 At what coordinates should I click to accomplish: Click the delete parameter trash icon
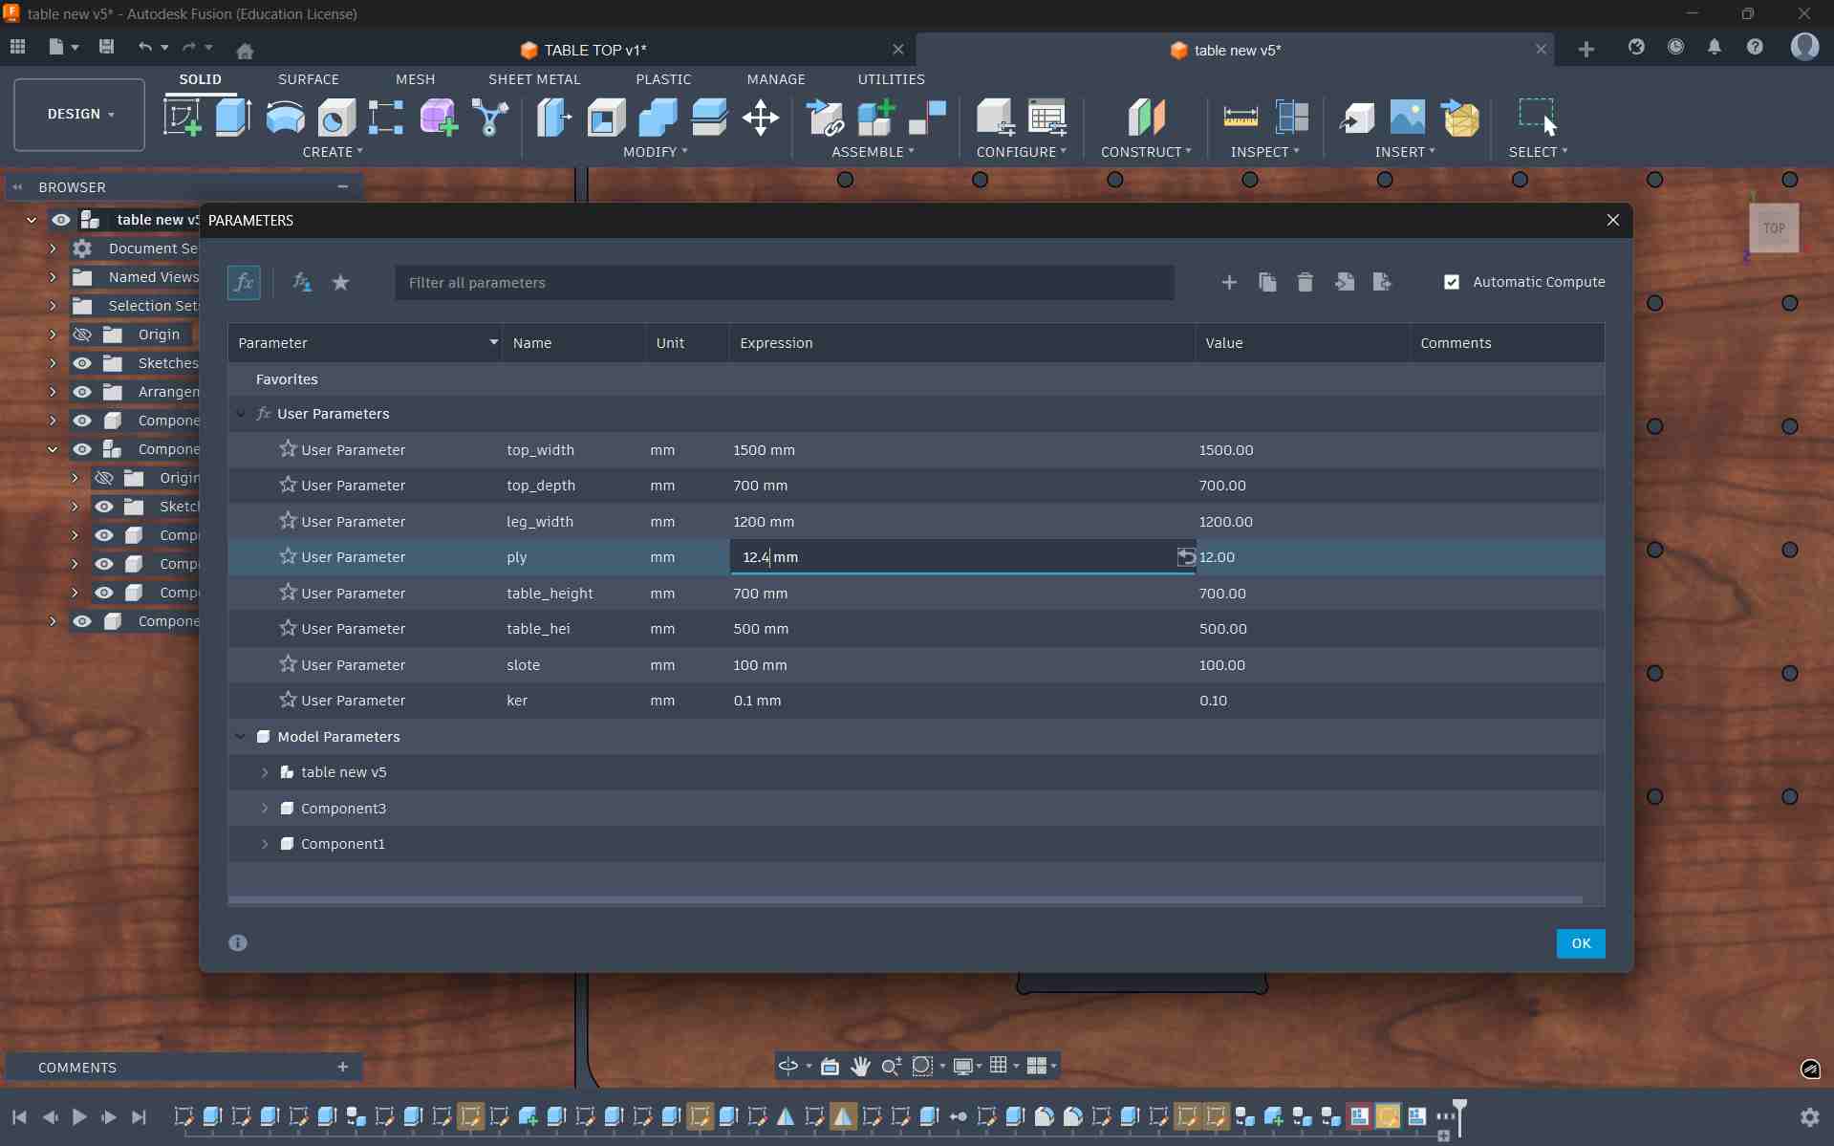tap(1305, 282)
